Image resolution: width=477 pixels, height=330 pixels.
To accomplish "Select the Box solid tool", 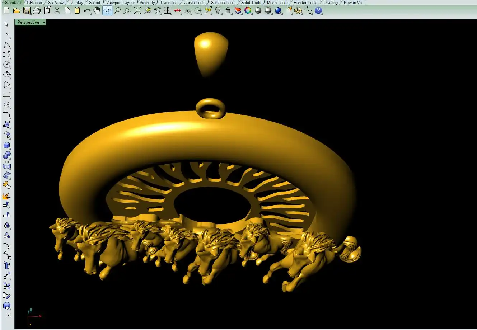I will click(x=6, y=145).
